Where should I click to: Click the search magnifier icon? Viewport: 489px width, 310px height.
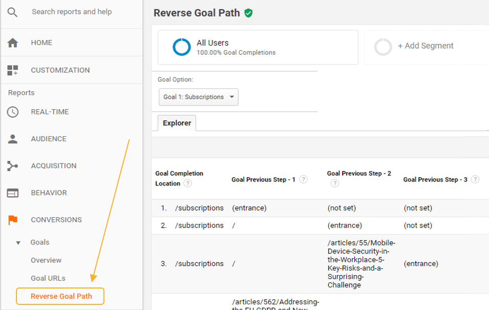coord(12,11)
